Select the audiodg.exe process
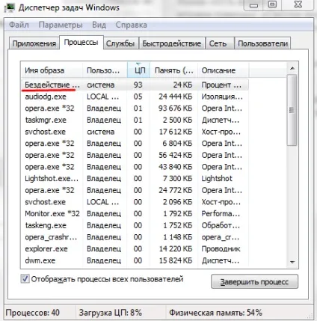The width and height of the screenshot is (317, 321). tap(135, 97)
